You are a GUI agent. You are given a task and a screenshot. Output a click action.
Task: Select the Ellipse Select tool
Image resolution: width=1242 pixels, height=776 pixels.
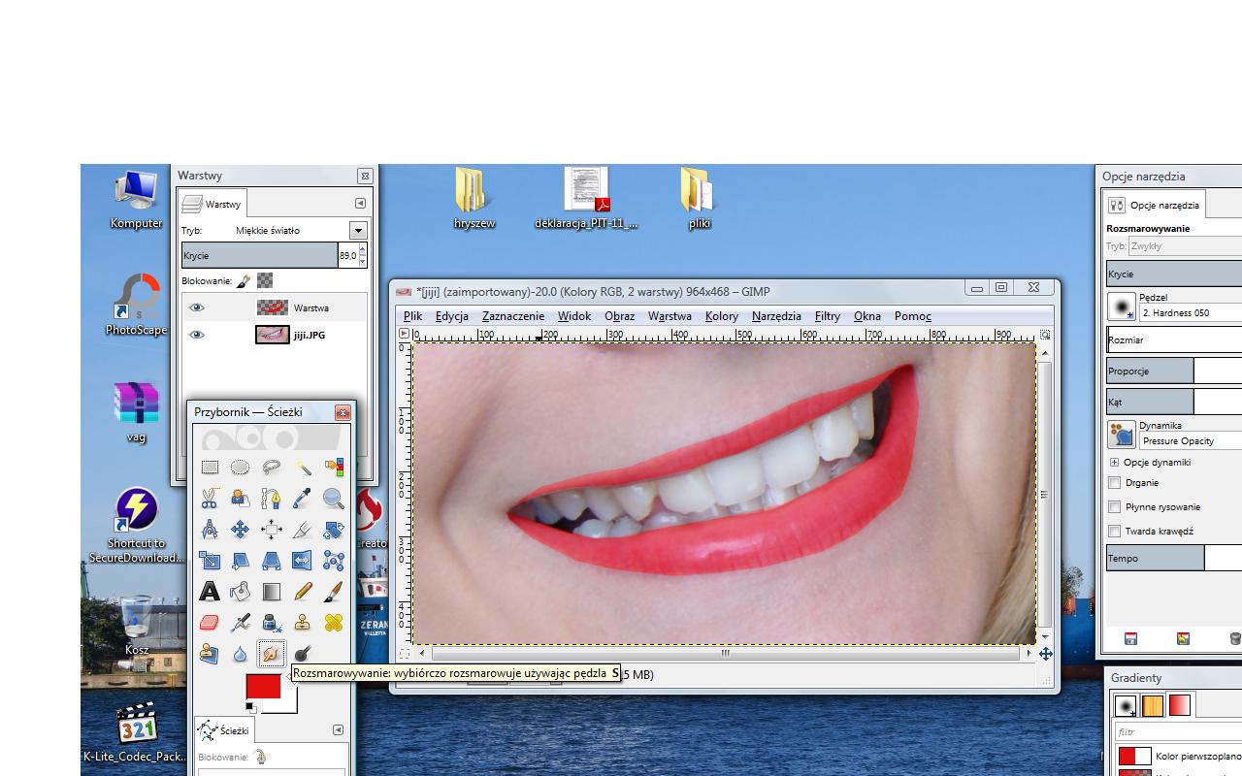[x=241, y=468]
